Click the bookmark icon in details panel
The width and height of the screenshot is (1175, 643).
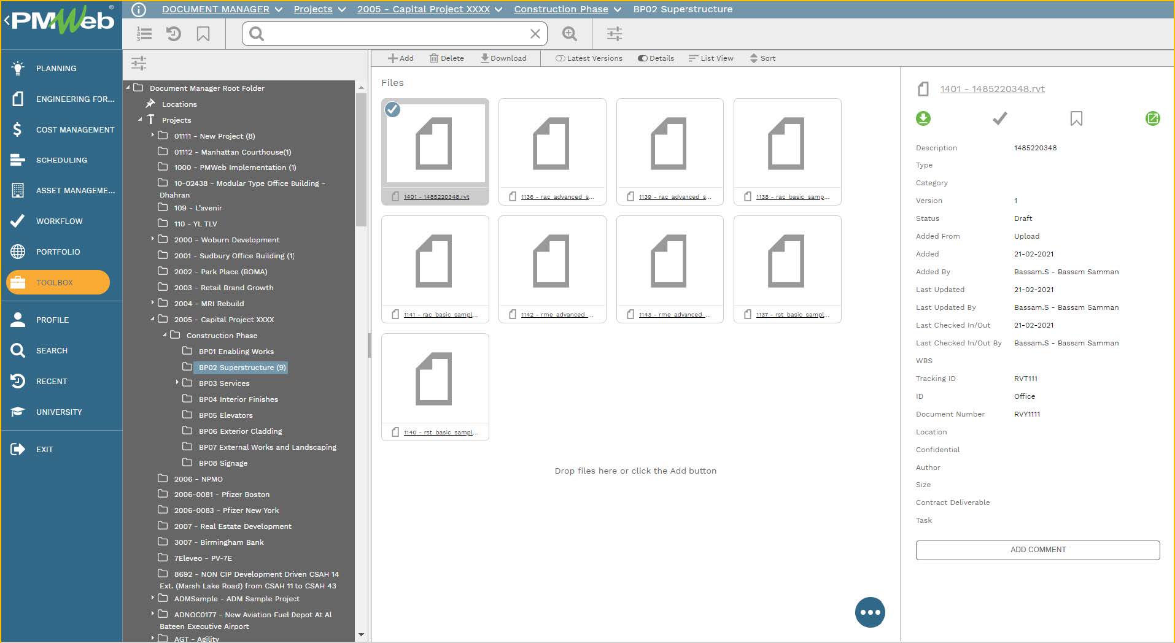pos(1076,118)
